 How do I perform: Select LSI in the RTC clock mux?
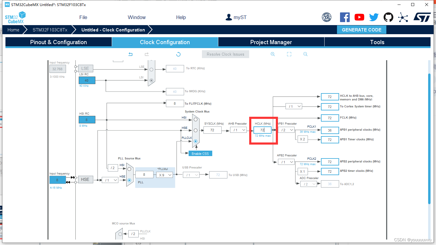click(x=151, y=80)
